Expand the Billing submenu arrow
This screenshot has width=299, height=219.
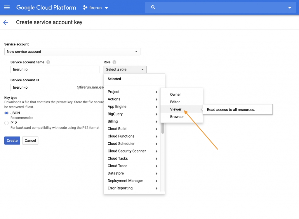(x=157, y=122)
